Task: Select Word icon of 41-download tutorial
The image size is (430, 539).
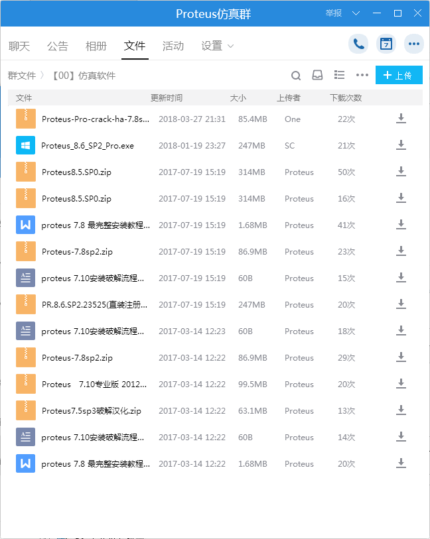Action: tap(25, 225)
